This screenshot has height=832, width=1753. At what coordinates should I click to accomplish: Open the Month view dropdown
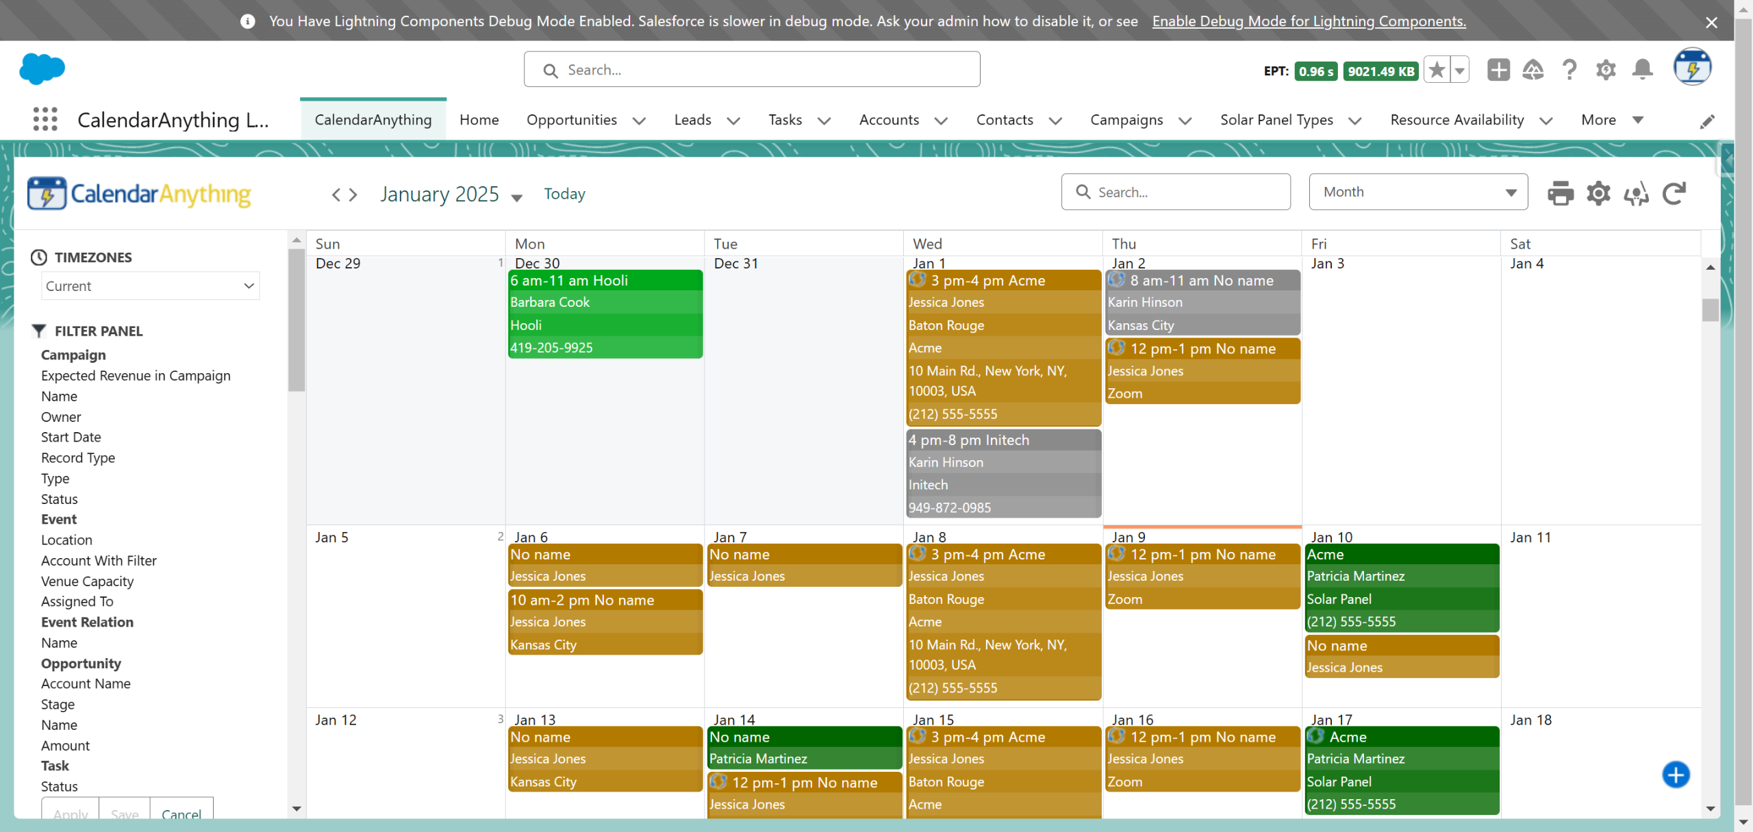tap(1417, 192)
